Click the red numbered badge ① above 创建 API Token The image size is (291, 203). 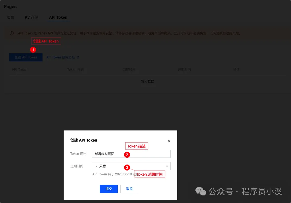coord(33,50)
